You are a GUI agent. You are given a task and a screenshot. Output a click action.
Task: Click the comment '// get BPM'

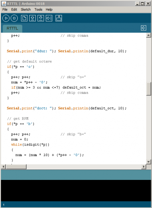point(18,119)
